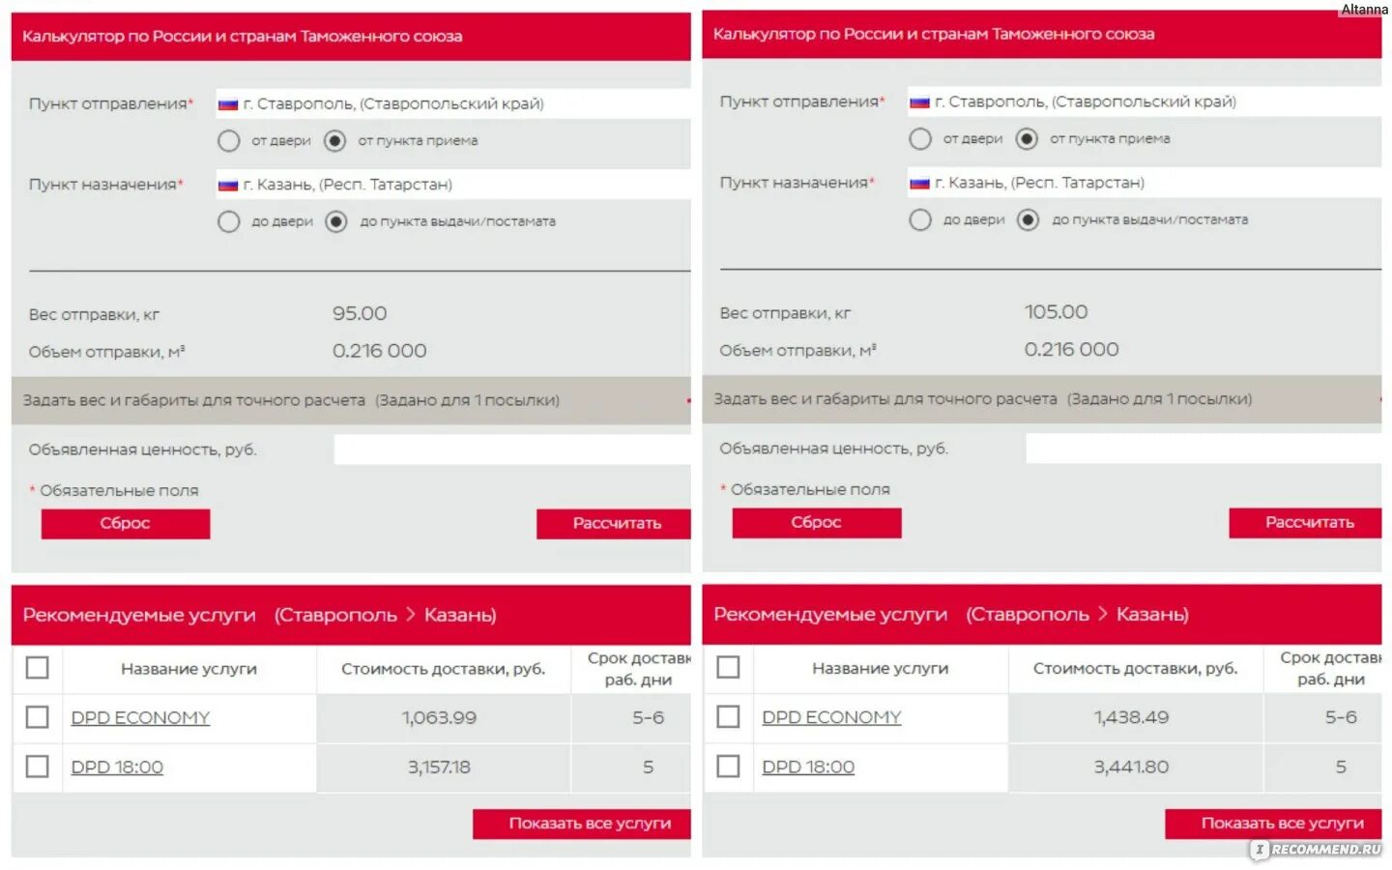Click Russian flag icon beside right Ставрополь origin

pyautogui.click(x=919, y=102)
